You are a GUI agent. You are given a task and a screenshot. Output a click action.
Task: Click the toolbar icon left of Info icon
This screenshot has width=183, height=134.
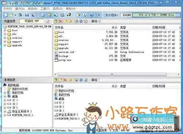78,15
